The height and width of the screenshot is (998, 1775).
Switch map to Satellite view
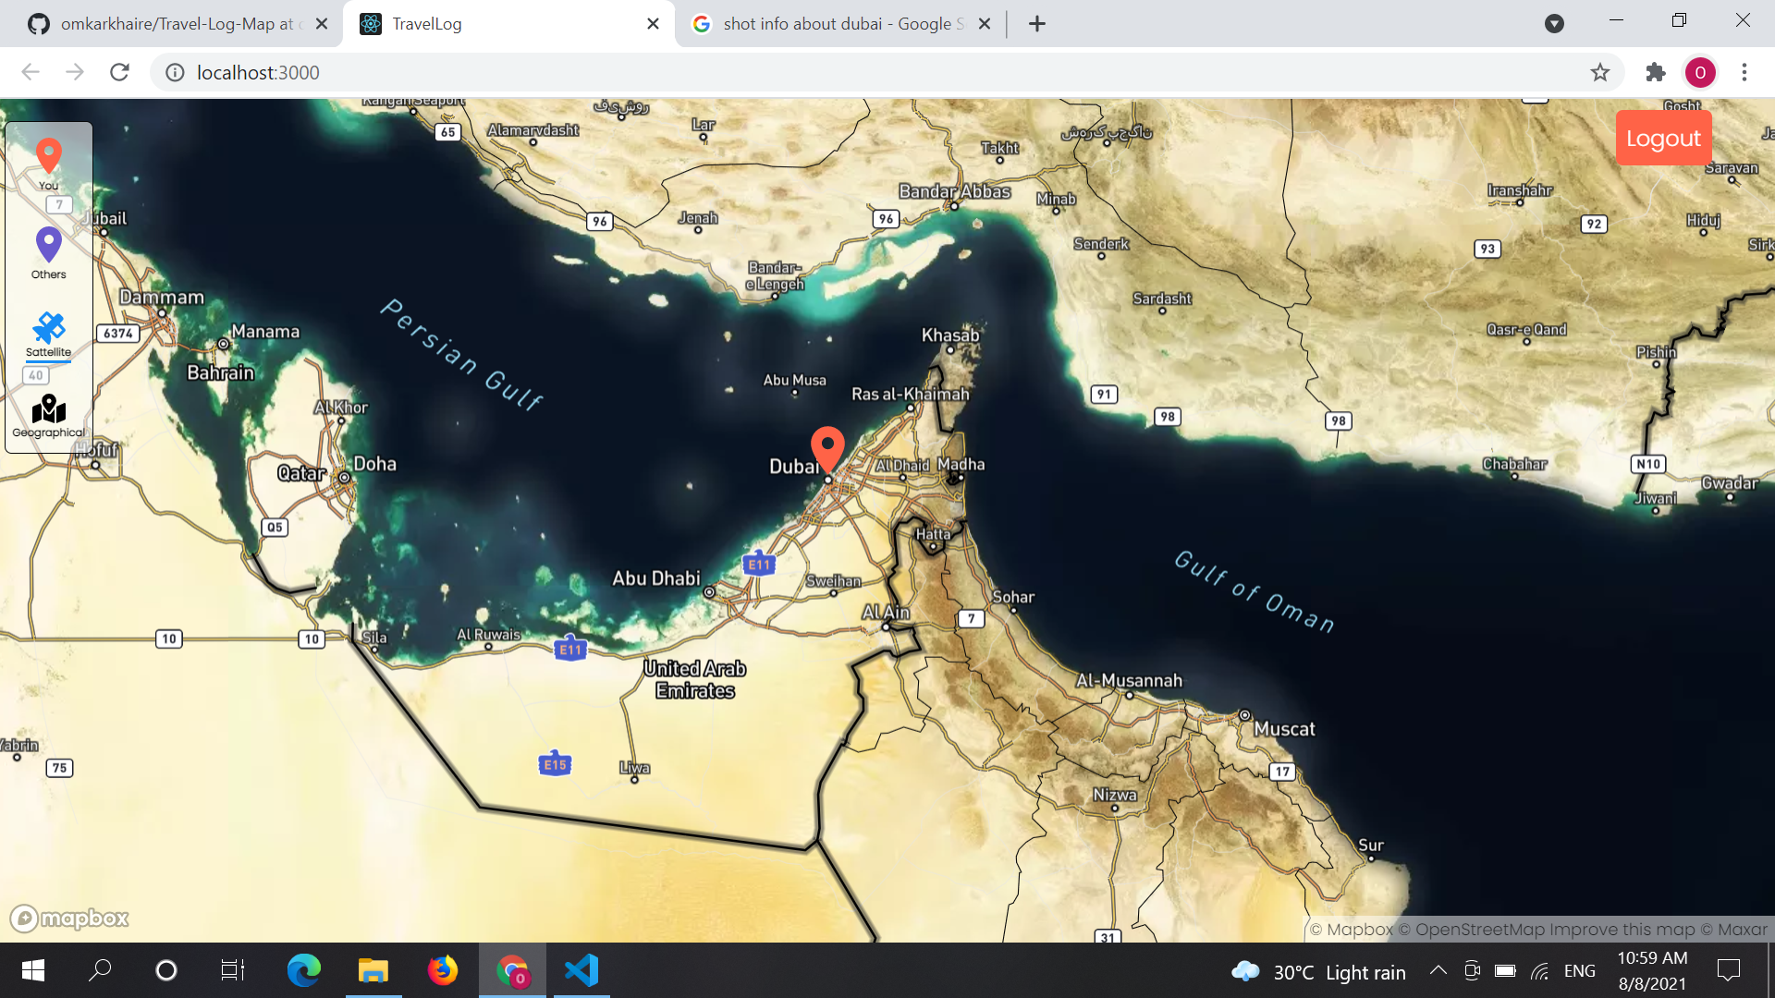(49, 328)
